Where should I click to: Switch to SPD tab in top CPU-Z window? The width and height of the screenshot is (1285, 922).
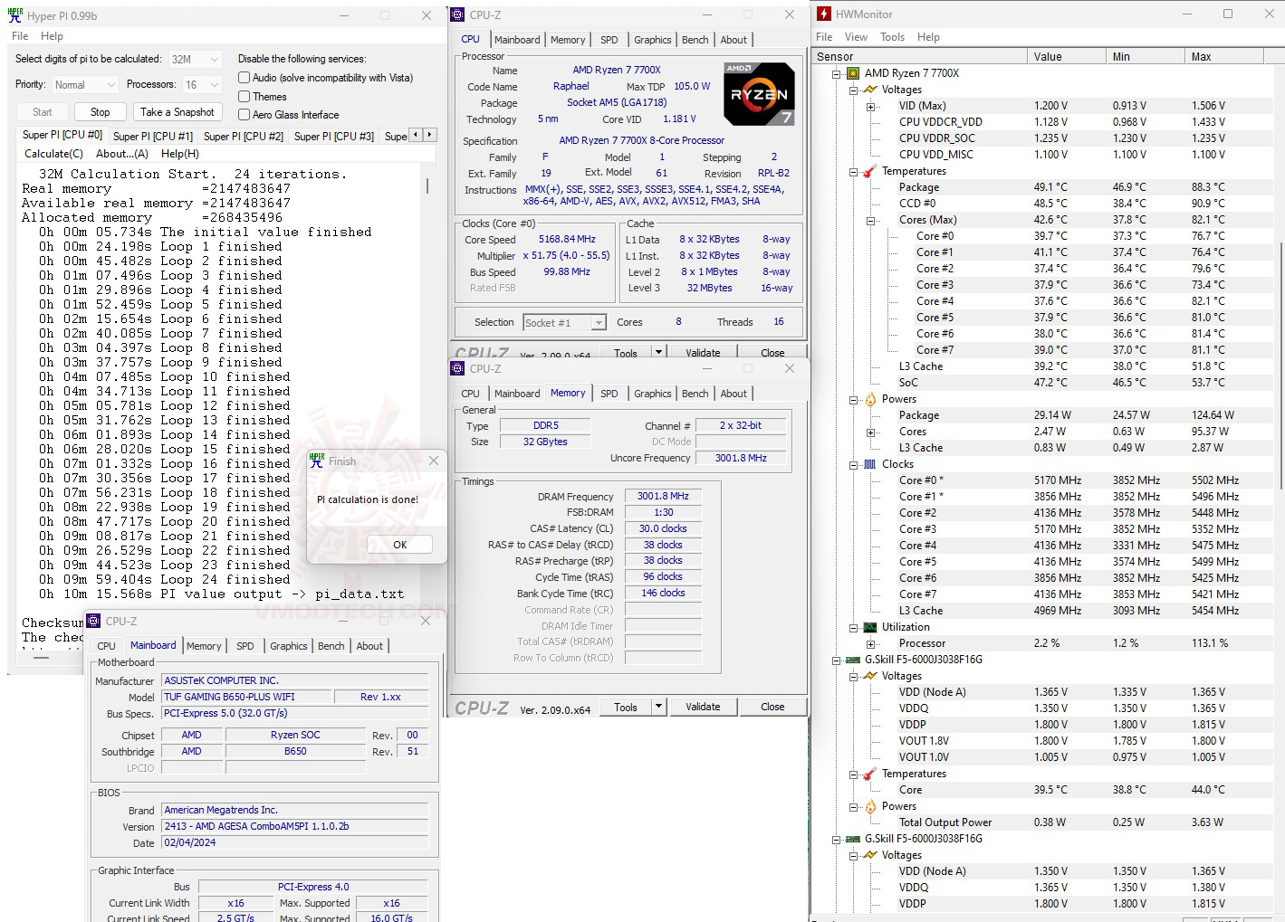pos(609,40)
